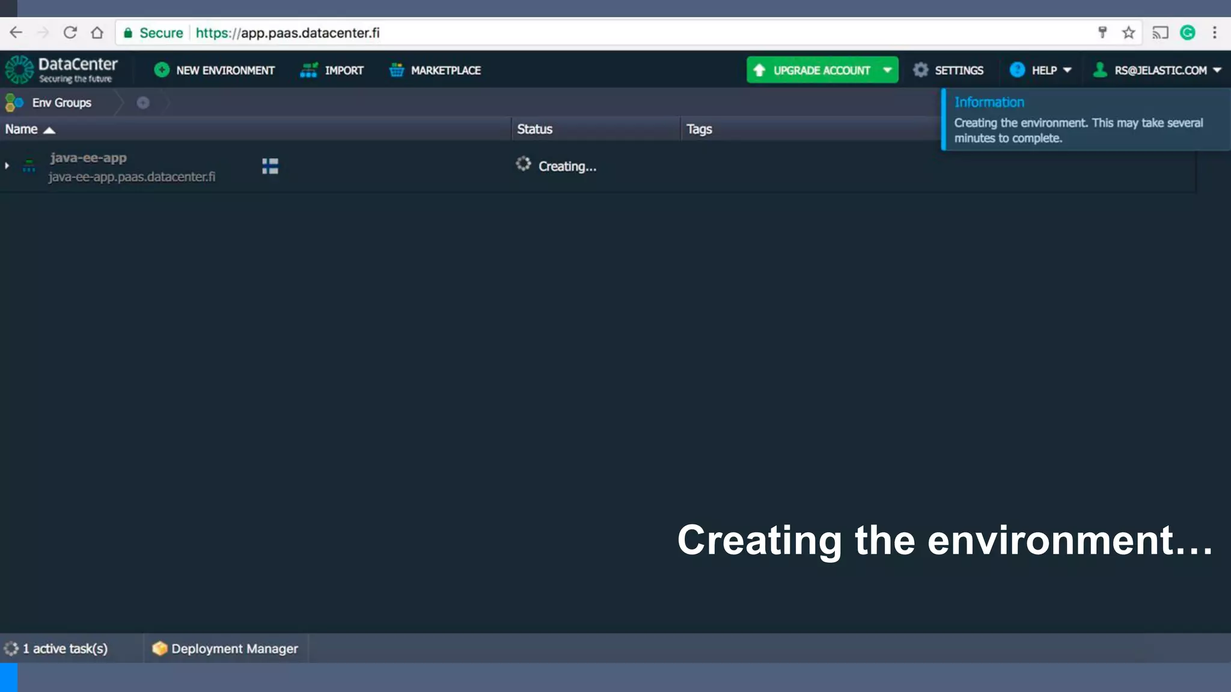Click the Tags column header
This screenshot has height=692, width=1231.
[699, 129]
